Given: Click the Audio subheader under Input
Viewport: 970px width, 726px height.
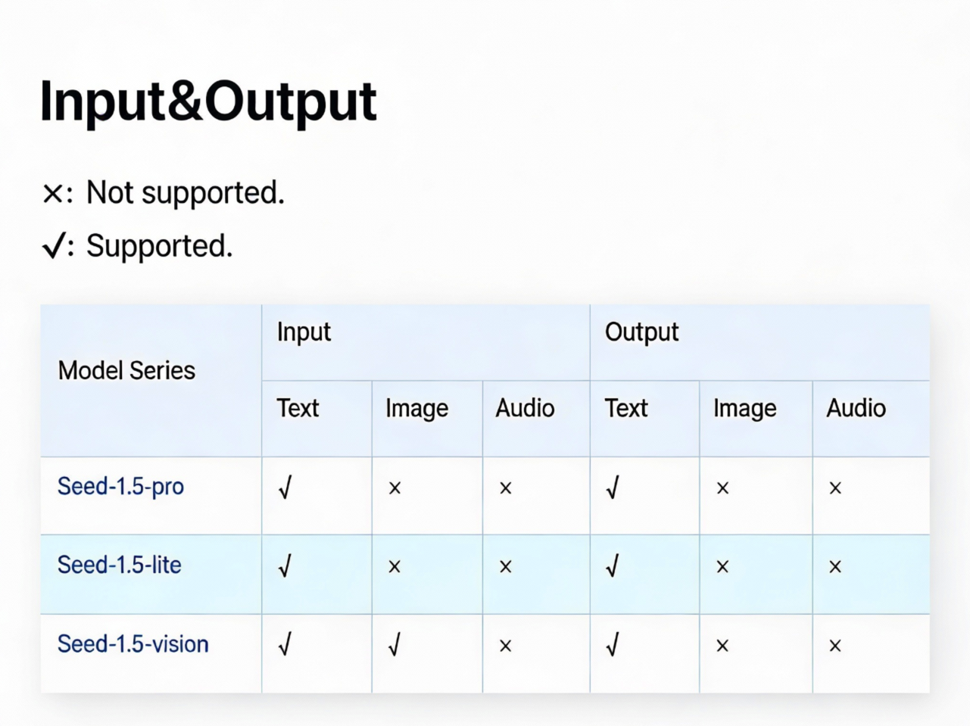Looking at the screenshot, I should (525, 409).
